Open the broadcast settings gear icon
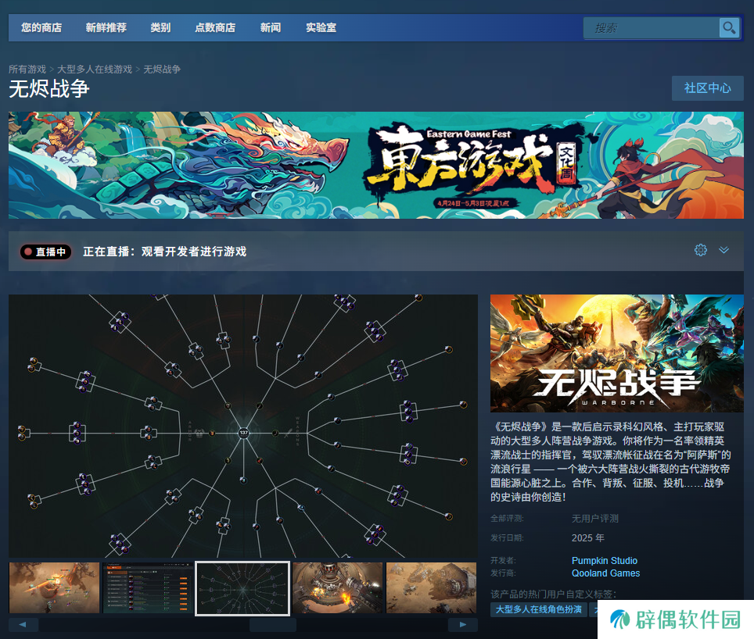The image size is (754, 639). point(701,250)
